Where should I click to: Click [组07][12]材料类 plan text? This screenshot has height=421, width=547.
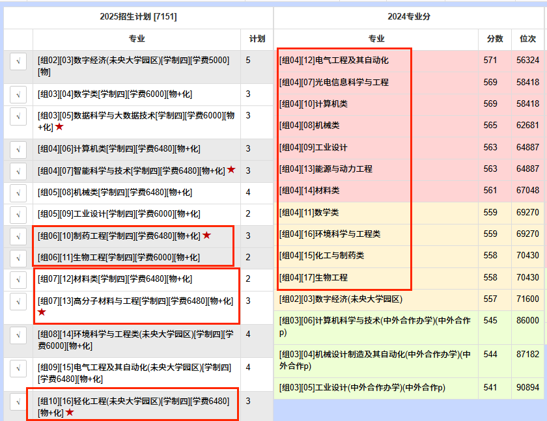tap(115, 279)
